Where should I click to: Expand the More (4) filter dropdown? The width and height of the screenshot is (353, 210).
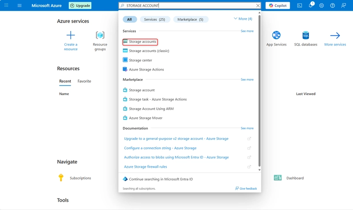(x=243, y=19)
